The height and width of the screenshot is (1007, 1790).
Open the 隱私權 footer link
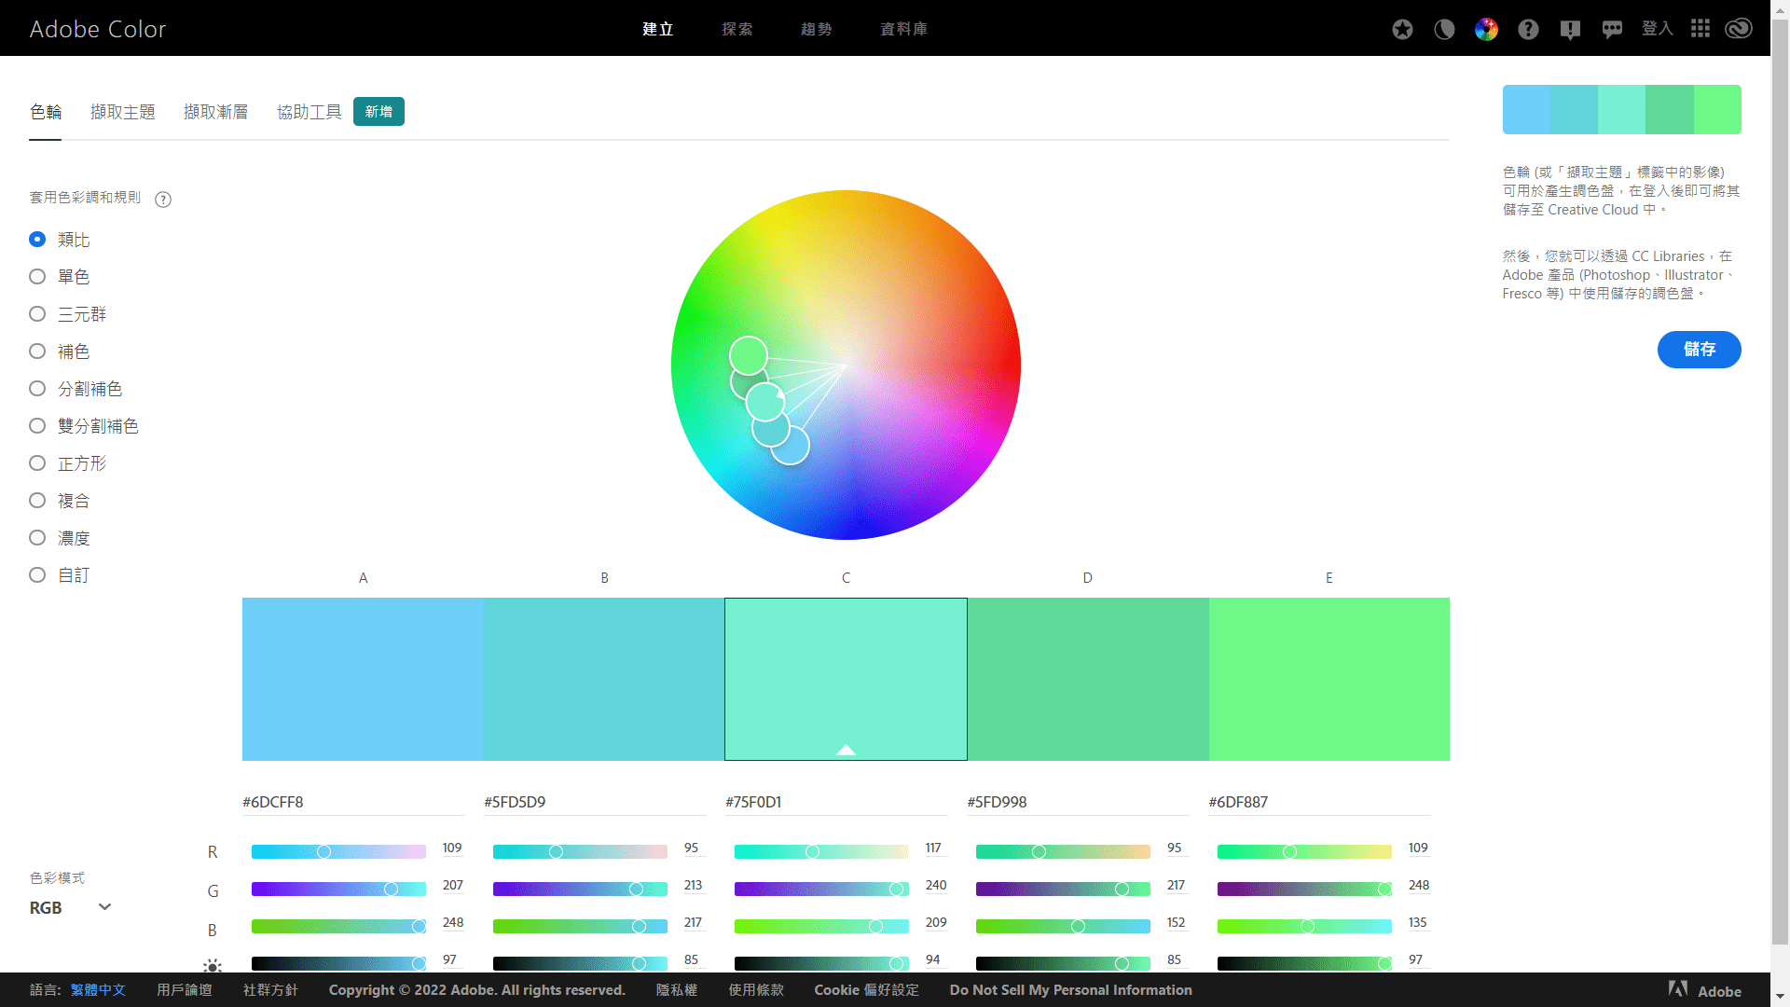(x=677, y=990)
